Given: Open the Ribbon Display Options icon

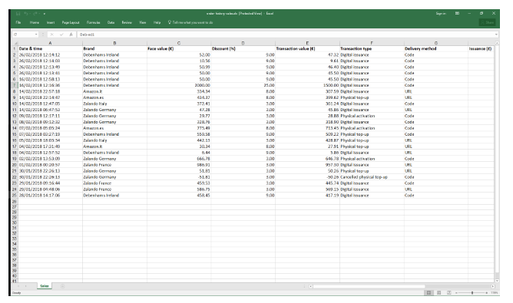Looking at the screenshot, I should point(457,14).
